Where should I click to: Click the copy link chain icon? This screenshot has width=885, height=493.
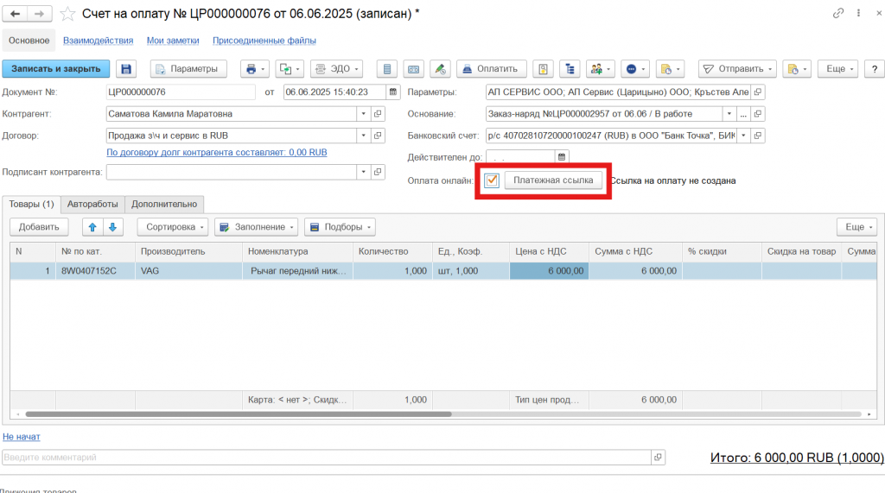[837, 14]
